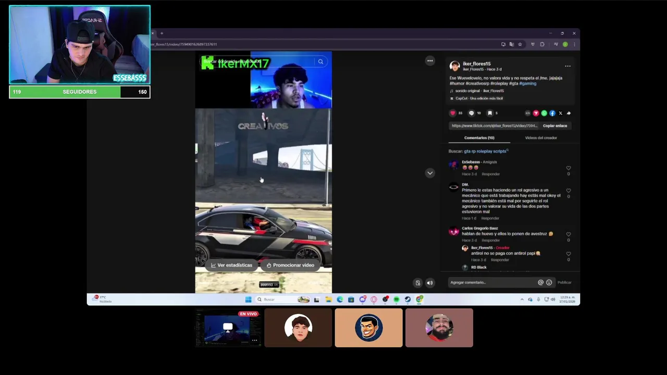Open the three-dot menu beside iker_flores15
Screen dimensions: 667x375
567,66
